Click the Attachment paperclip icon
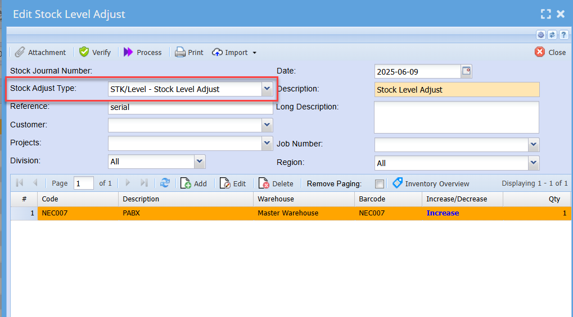The height and width of the screenshot is (317, 573). (x=20, y=52)
